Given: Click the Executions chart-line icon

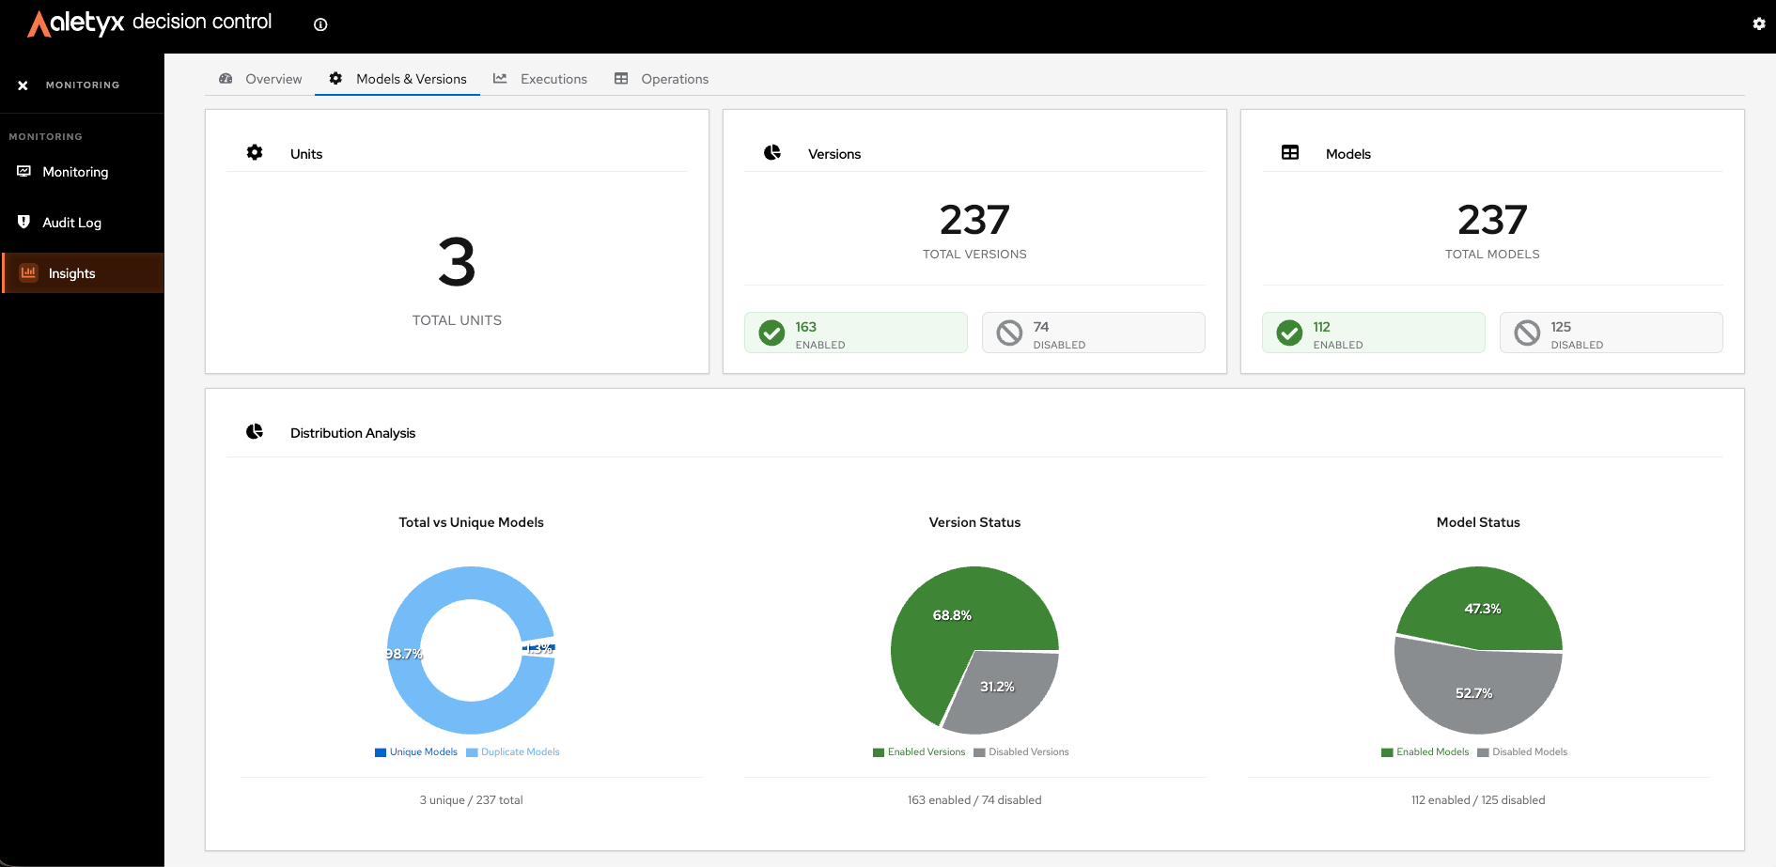Looking at the screenshot, I should click(x=500, y=79).
